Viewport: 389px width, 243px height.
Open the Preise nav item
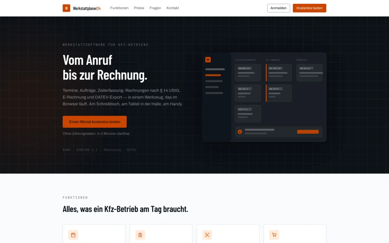click(139, 8)
